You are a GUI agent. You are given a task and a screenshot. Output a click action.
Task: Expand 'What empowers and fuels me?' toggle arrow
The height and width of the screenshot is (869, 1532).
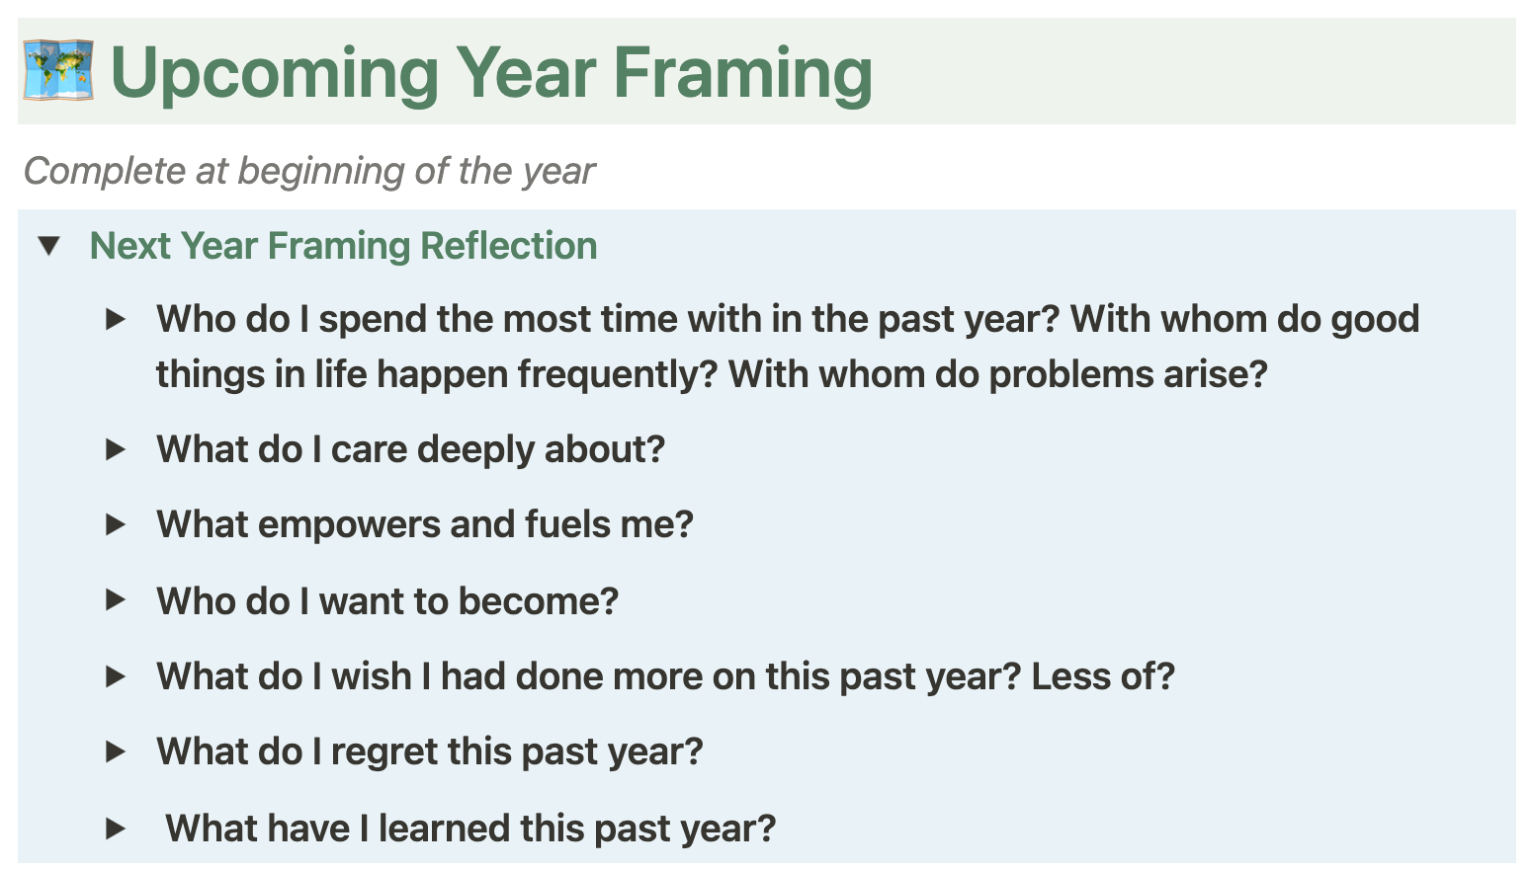point(116,524)
